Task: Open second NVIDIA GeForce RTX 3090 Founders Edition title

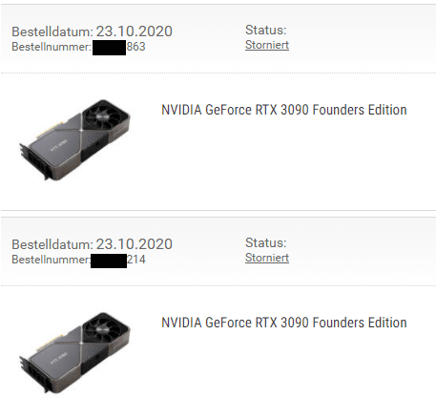Action: 284,323
